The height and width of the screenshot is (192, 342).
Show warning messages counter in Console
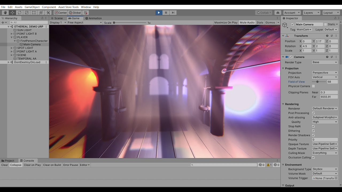point(269,165)
